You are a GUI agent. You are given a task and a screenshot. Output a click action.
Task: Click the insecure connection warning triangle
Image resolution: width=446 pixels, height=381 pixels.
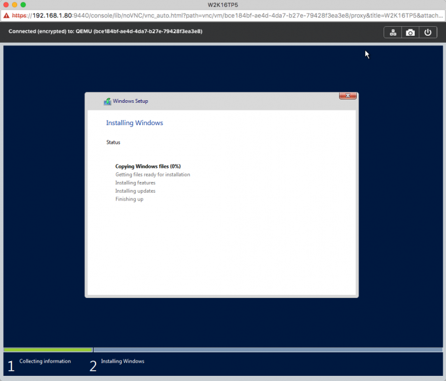click(6, 15)
